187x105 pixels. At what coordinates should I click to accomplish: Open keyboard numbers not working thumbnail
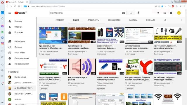pyautogui.click(x=168, y=67)
